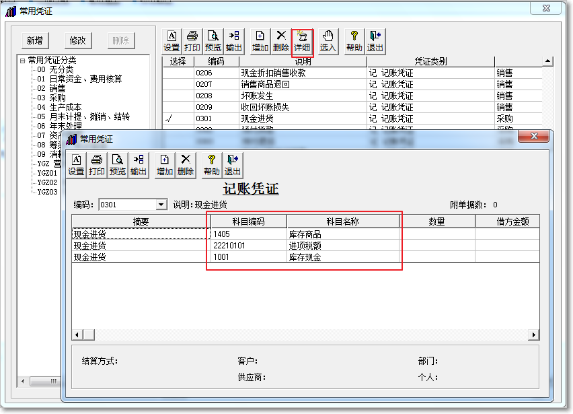Open 设置 settings icon on main toolbar

171,40
